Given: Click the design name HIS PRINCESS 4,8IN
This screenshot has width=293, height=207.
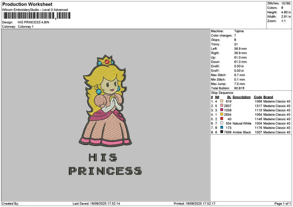Looking at the screenshot, I should tap(33, 22).
